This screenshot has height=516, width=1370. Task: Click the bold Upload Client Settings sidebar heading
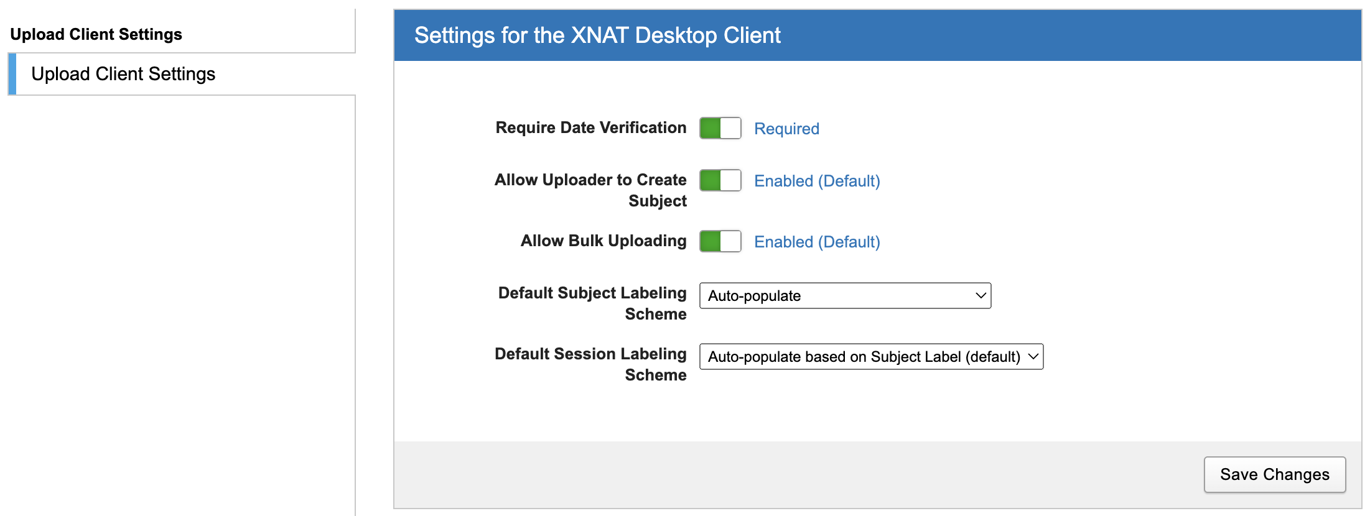96,34
